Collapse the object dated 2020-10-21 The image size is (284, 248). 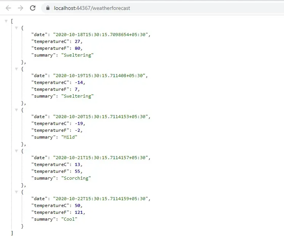[x=16, y=151]
